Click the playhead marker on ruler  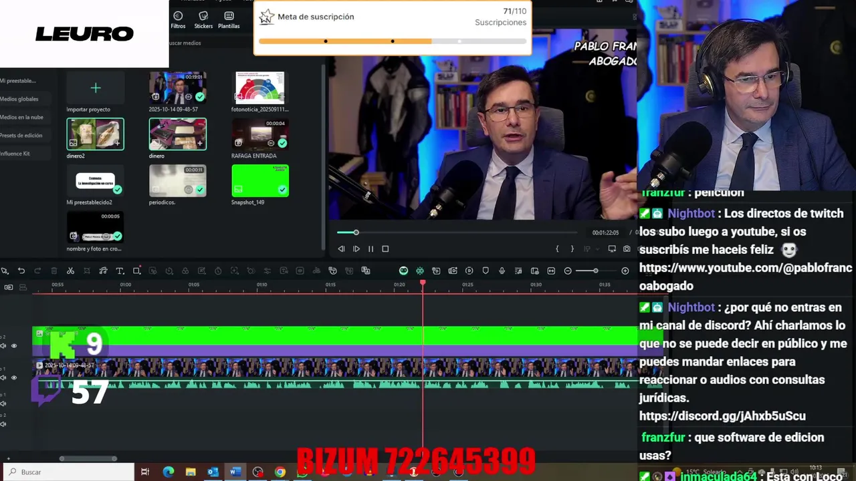click(x=423, y=283)
